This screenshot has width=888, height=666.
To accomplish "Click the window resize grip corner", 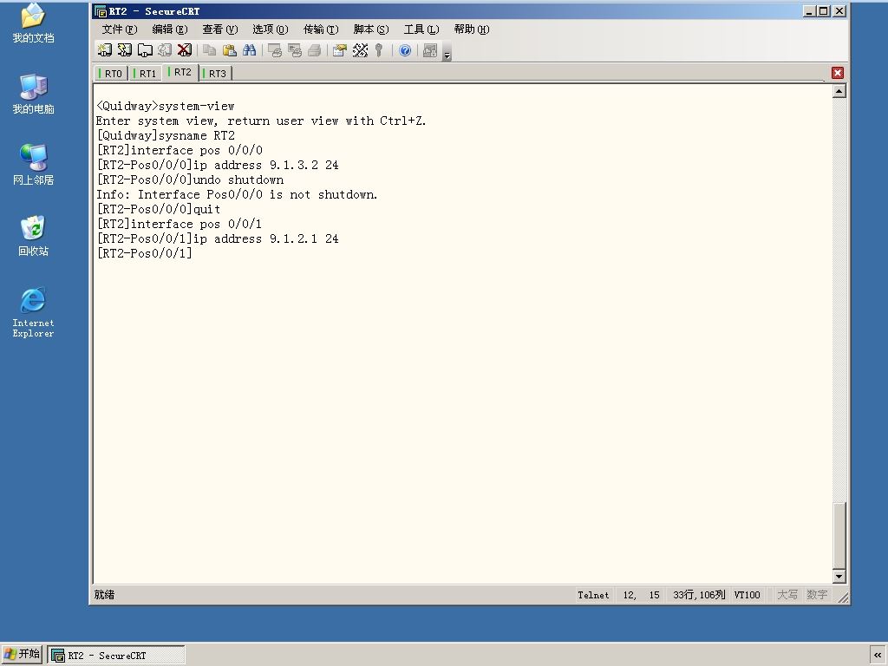I will (x=843, y=597).
